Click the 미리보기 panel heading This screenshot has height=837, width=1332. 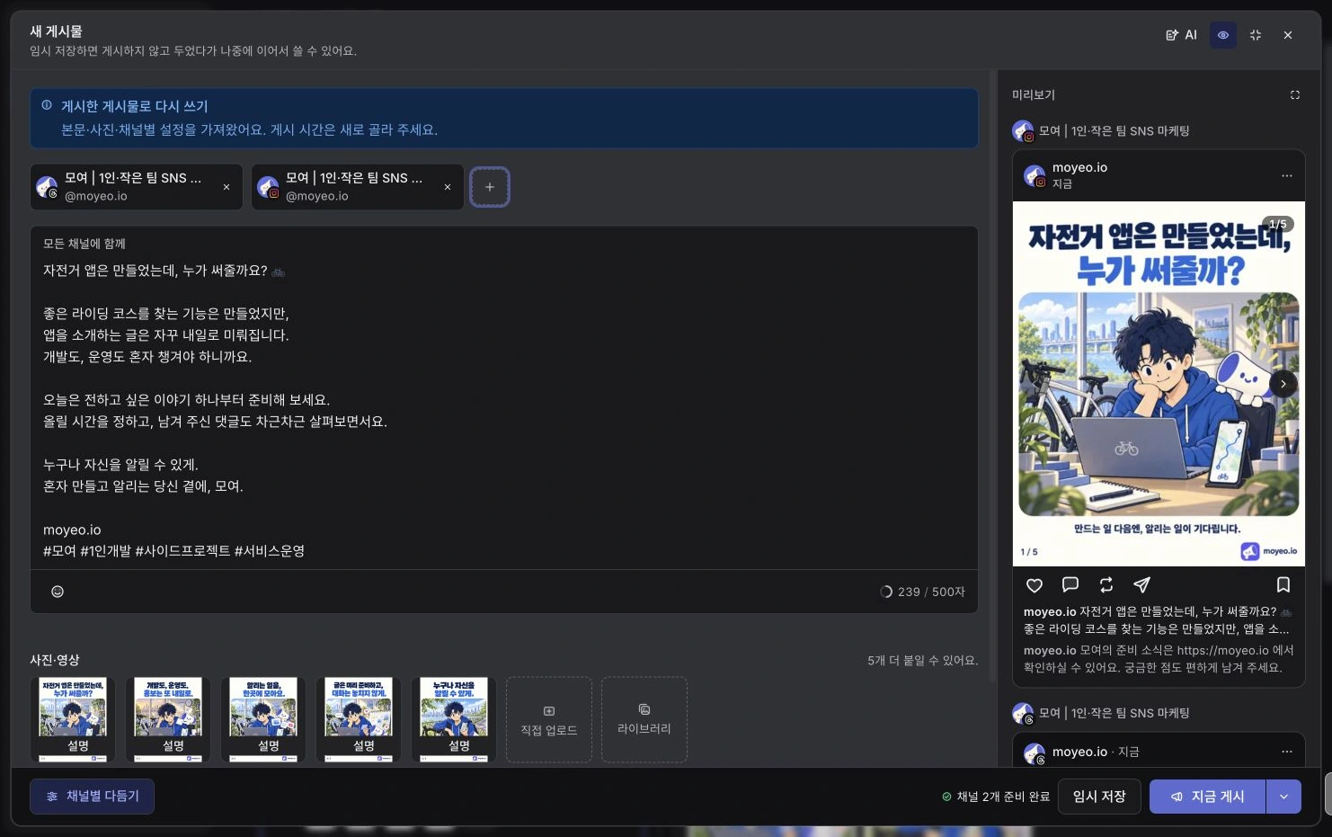1034,94
